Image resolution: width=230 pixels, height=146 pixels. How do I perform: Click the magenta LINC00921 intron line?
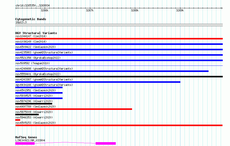click(x=65, y=142)
